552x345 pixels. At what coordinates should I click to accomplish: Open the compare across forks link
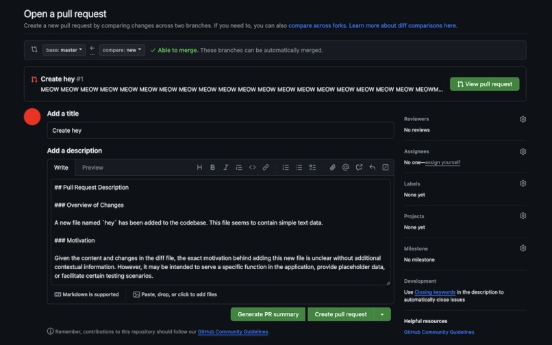click(317, 26)
